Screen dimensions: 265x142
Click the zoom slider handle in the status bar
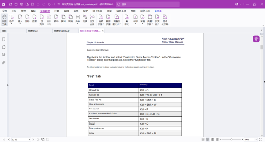pyautogui.click(x=231, y=140)
